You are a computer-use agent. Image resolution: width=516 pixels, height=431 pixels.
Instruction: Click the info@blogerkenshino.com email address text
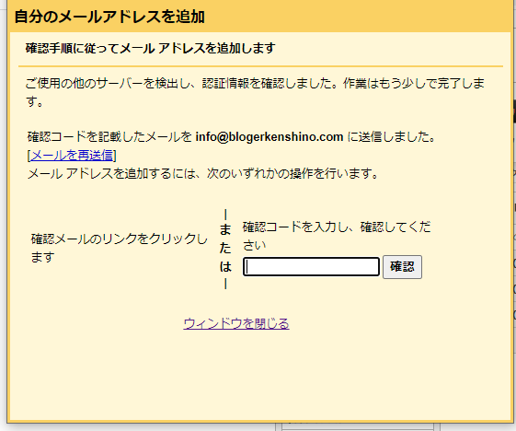tap(269, 136)
